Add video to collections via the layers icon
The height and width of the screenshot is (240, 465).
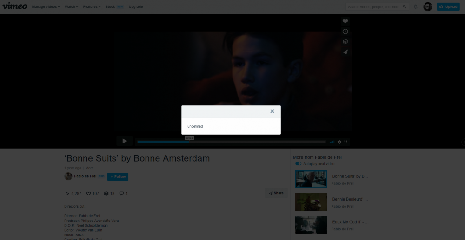[x=345, y=42]
